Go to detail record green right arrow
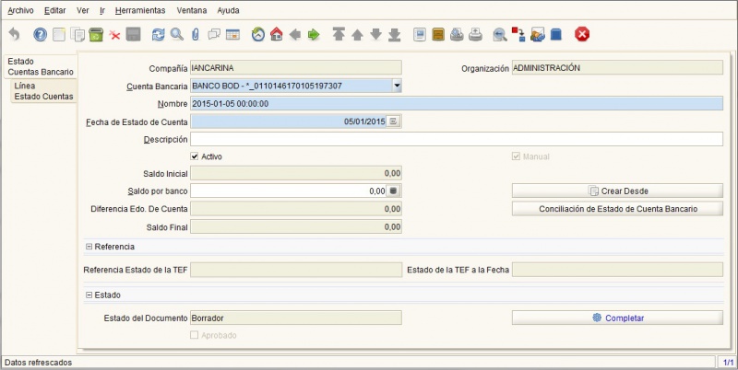Image resolution: width=738 pixels, height=370 pixels. [x=314, y=34]
